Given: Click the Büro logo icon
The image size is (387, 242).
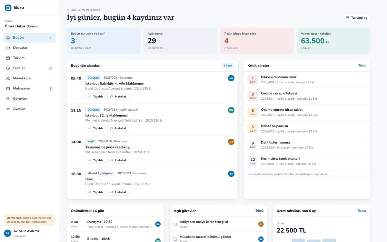Looking at the screenshot, I should [x=8, y=8].
